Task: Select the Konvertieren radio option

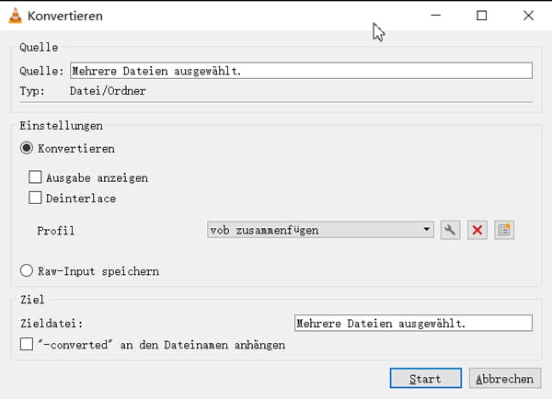Action: [26, 148]
